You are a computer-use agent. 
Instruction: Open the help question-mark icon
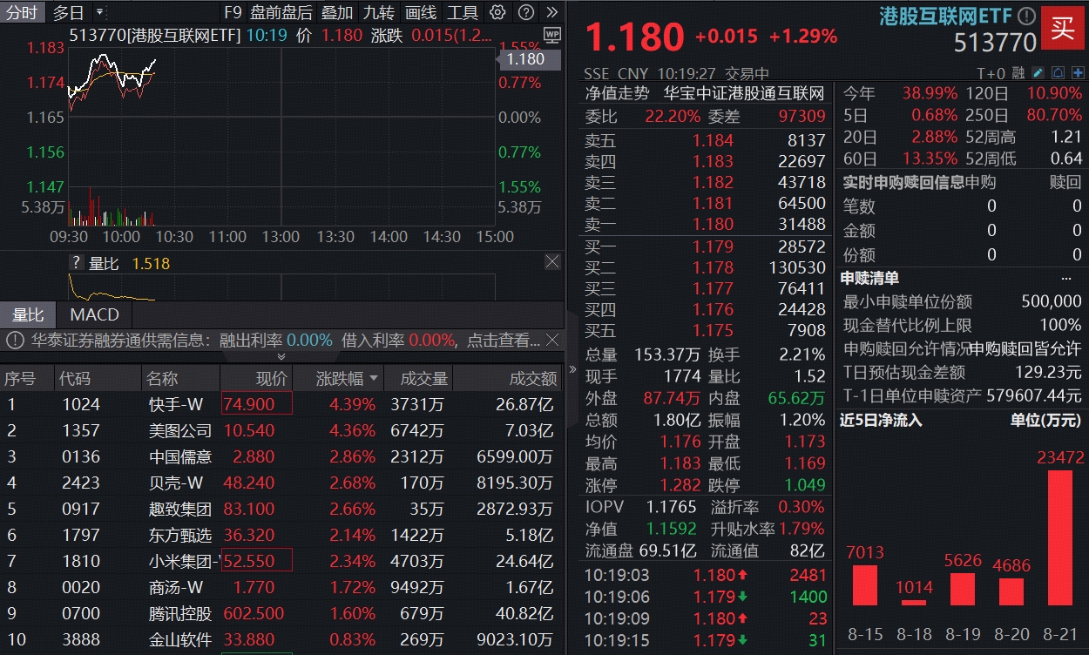[x=525, y=12]
